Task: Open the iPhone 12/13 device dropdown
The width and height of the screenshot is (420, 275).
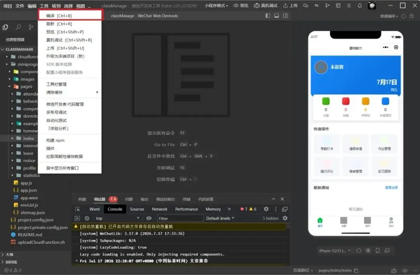Action: tap(335, 251)
